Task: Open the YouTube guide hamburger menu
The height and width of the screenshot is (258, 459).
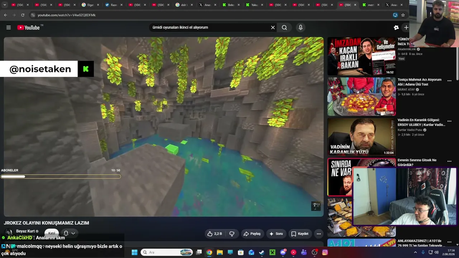Action: pyautogui.click(x=9, y=28)
